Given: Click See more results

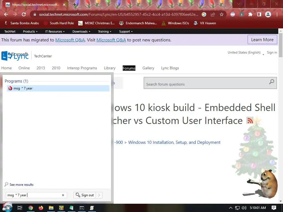Looking at the screenshot, I should [x=22, y=185].
